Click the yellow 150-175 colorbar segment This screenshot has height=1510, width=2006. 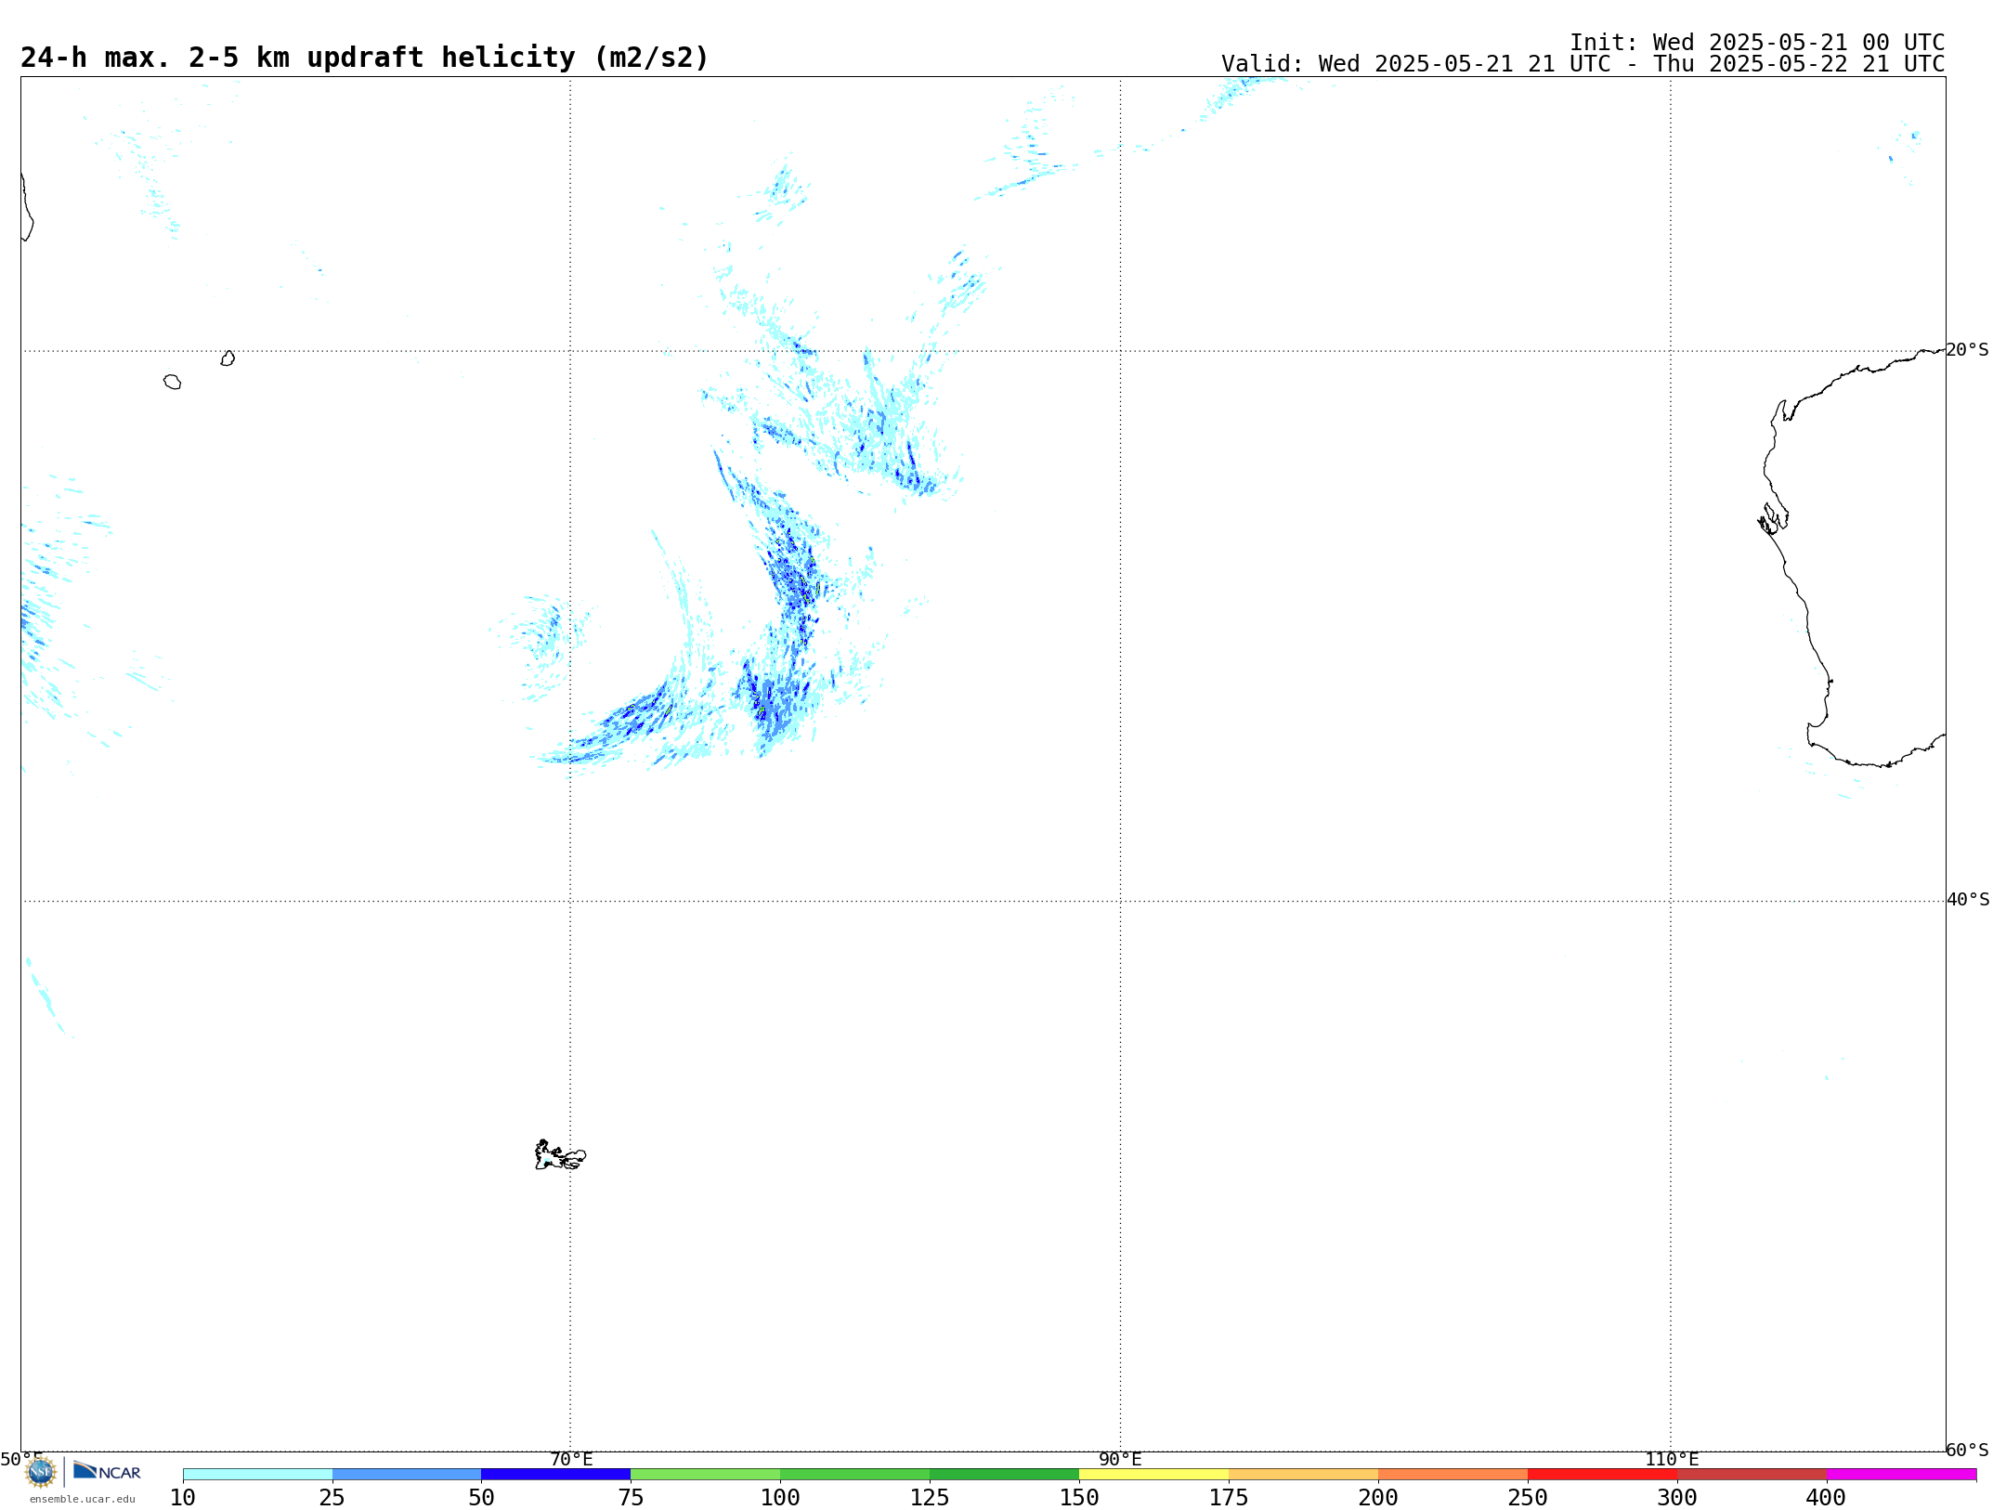point(1153,1475)
